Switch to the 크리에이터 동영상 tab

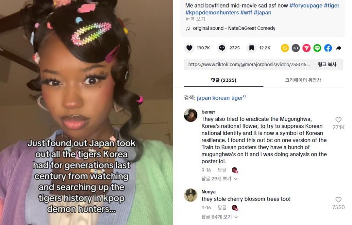pos(303,80)
